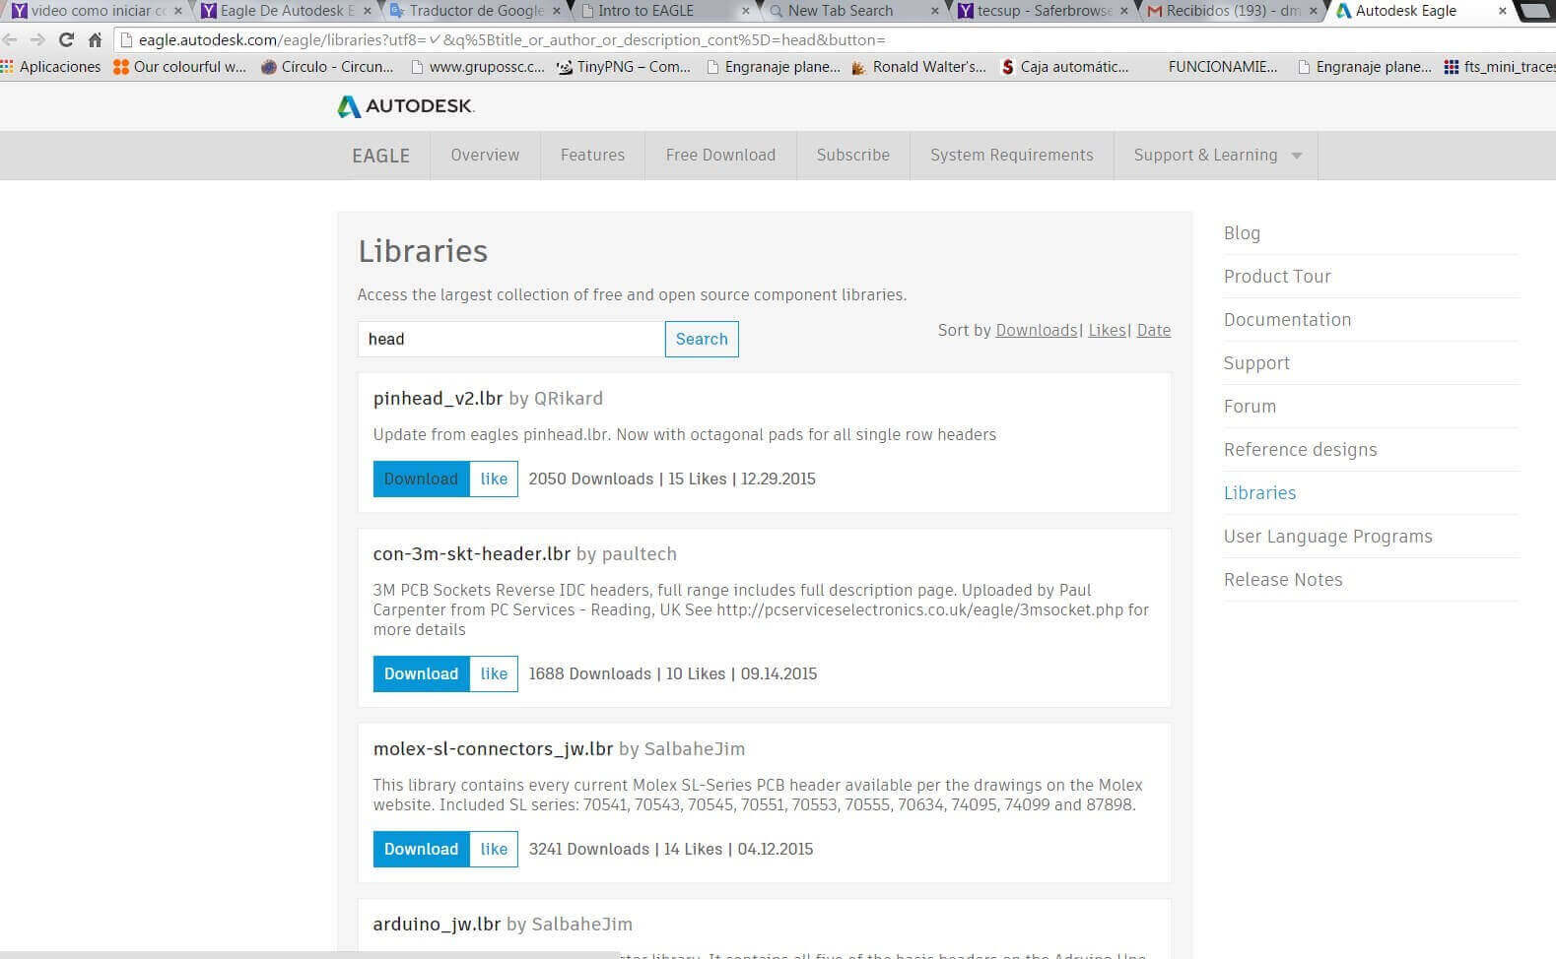The width and height of the screenshot is (1556, 959).
Task: Download con-3m-skt-header.lbr library
Action: point(422,674)
